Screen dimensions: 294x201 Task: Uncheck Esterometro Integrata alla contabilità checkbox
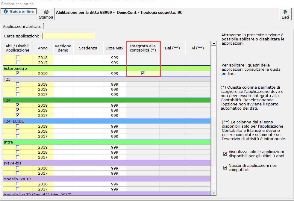point(143,73)
